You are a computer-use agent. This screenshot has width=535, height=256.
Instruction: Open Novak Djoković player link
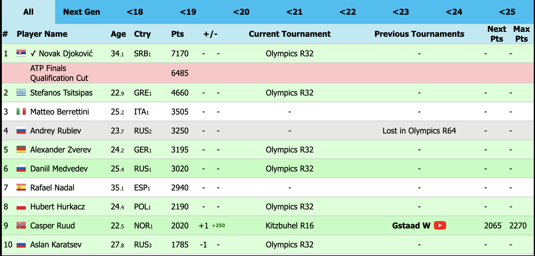tap(66, 54)
